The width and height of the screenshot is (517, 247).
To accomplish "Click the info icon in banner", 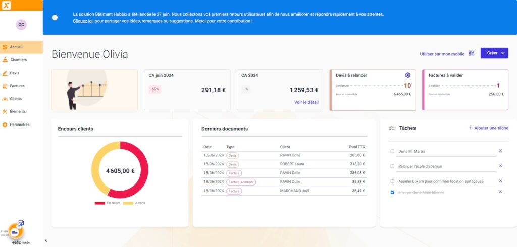I will 55,17.
